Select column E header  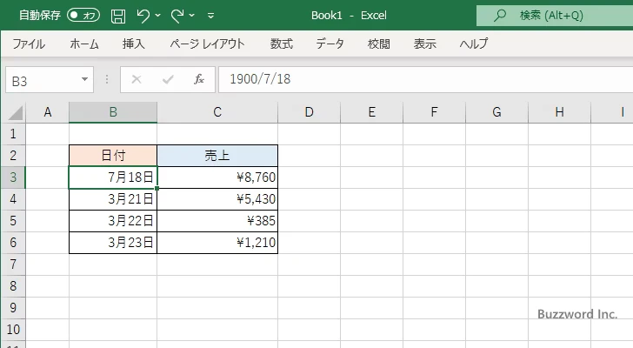click(x=371, y=112)
